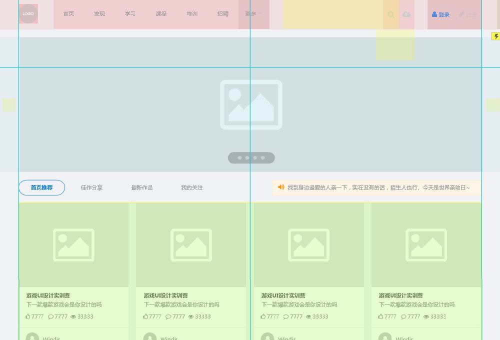Click comment bubble icon on second card
Screen dimensions: 500x340
click(x=168, y=316)
